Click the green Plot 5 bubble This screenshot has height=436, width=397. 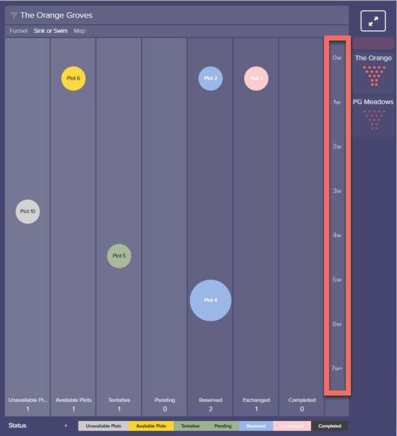[119, 256]
